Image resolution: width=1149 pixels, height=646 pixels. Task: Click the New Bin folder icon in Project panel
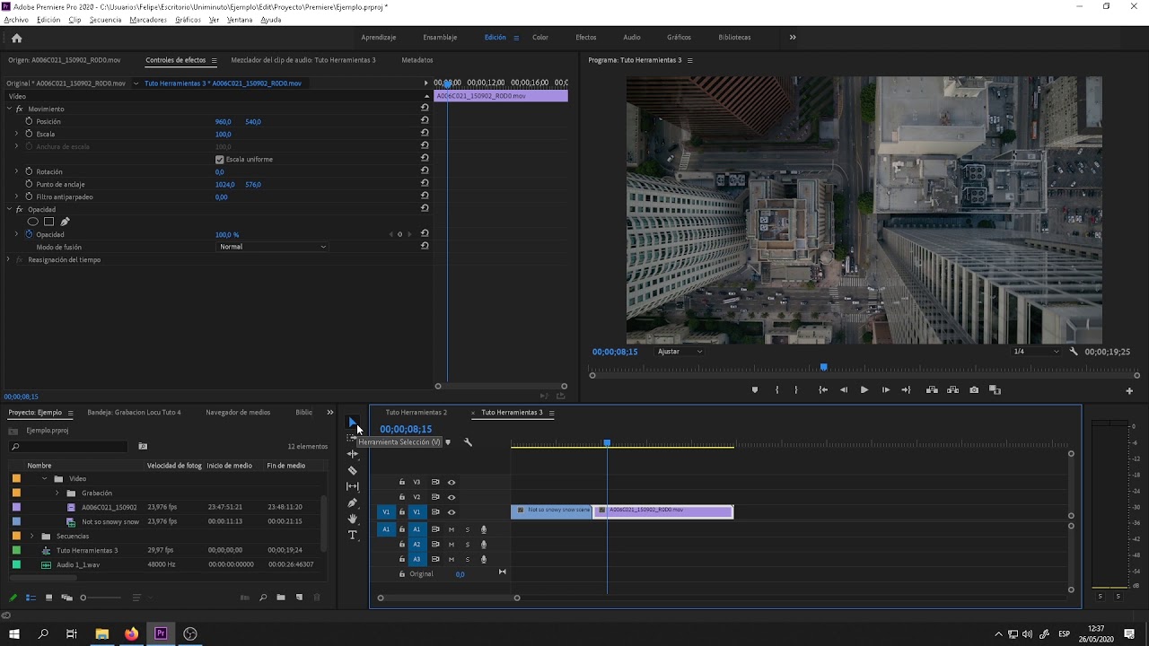(x=281, y=598)
